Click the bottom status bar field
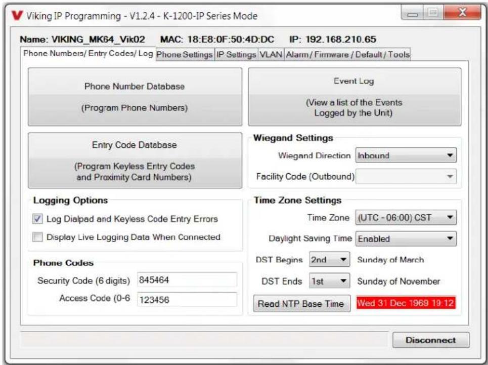Image resolution: width=488 pixels, height=365 pixels. [204, 340]
